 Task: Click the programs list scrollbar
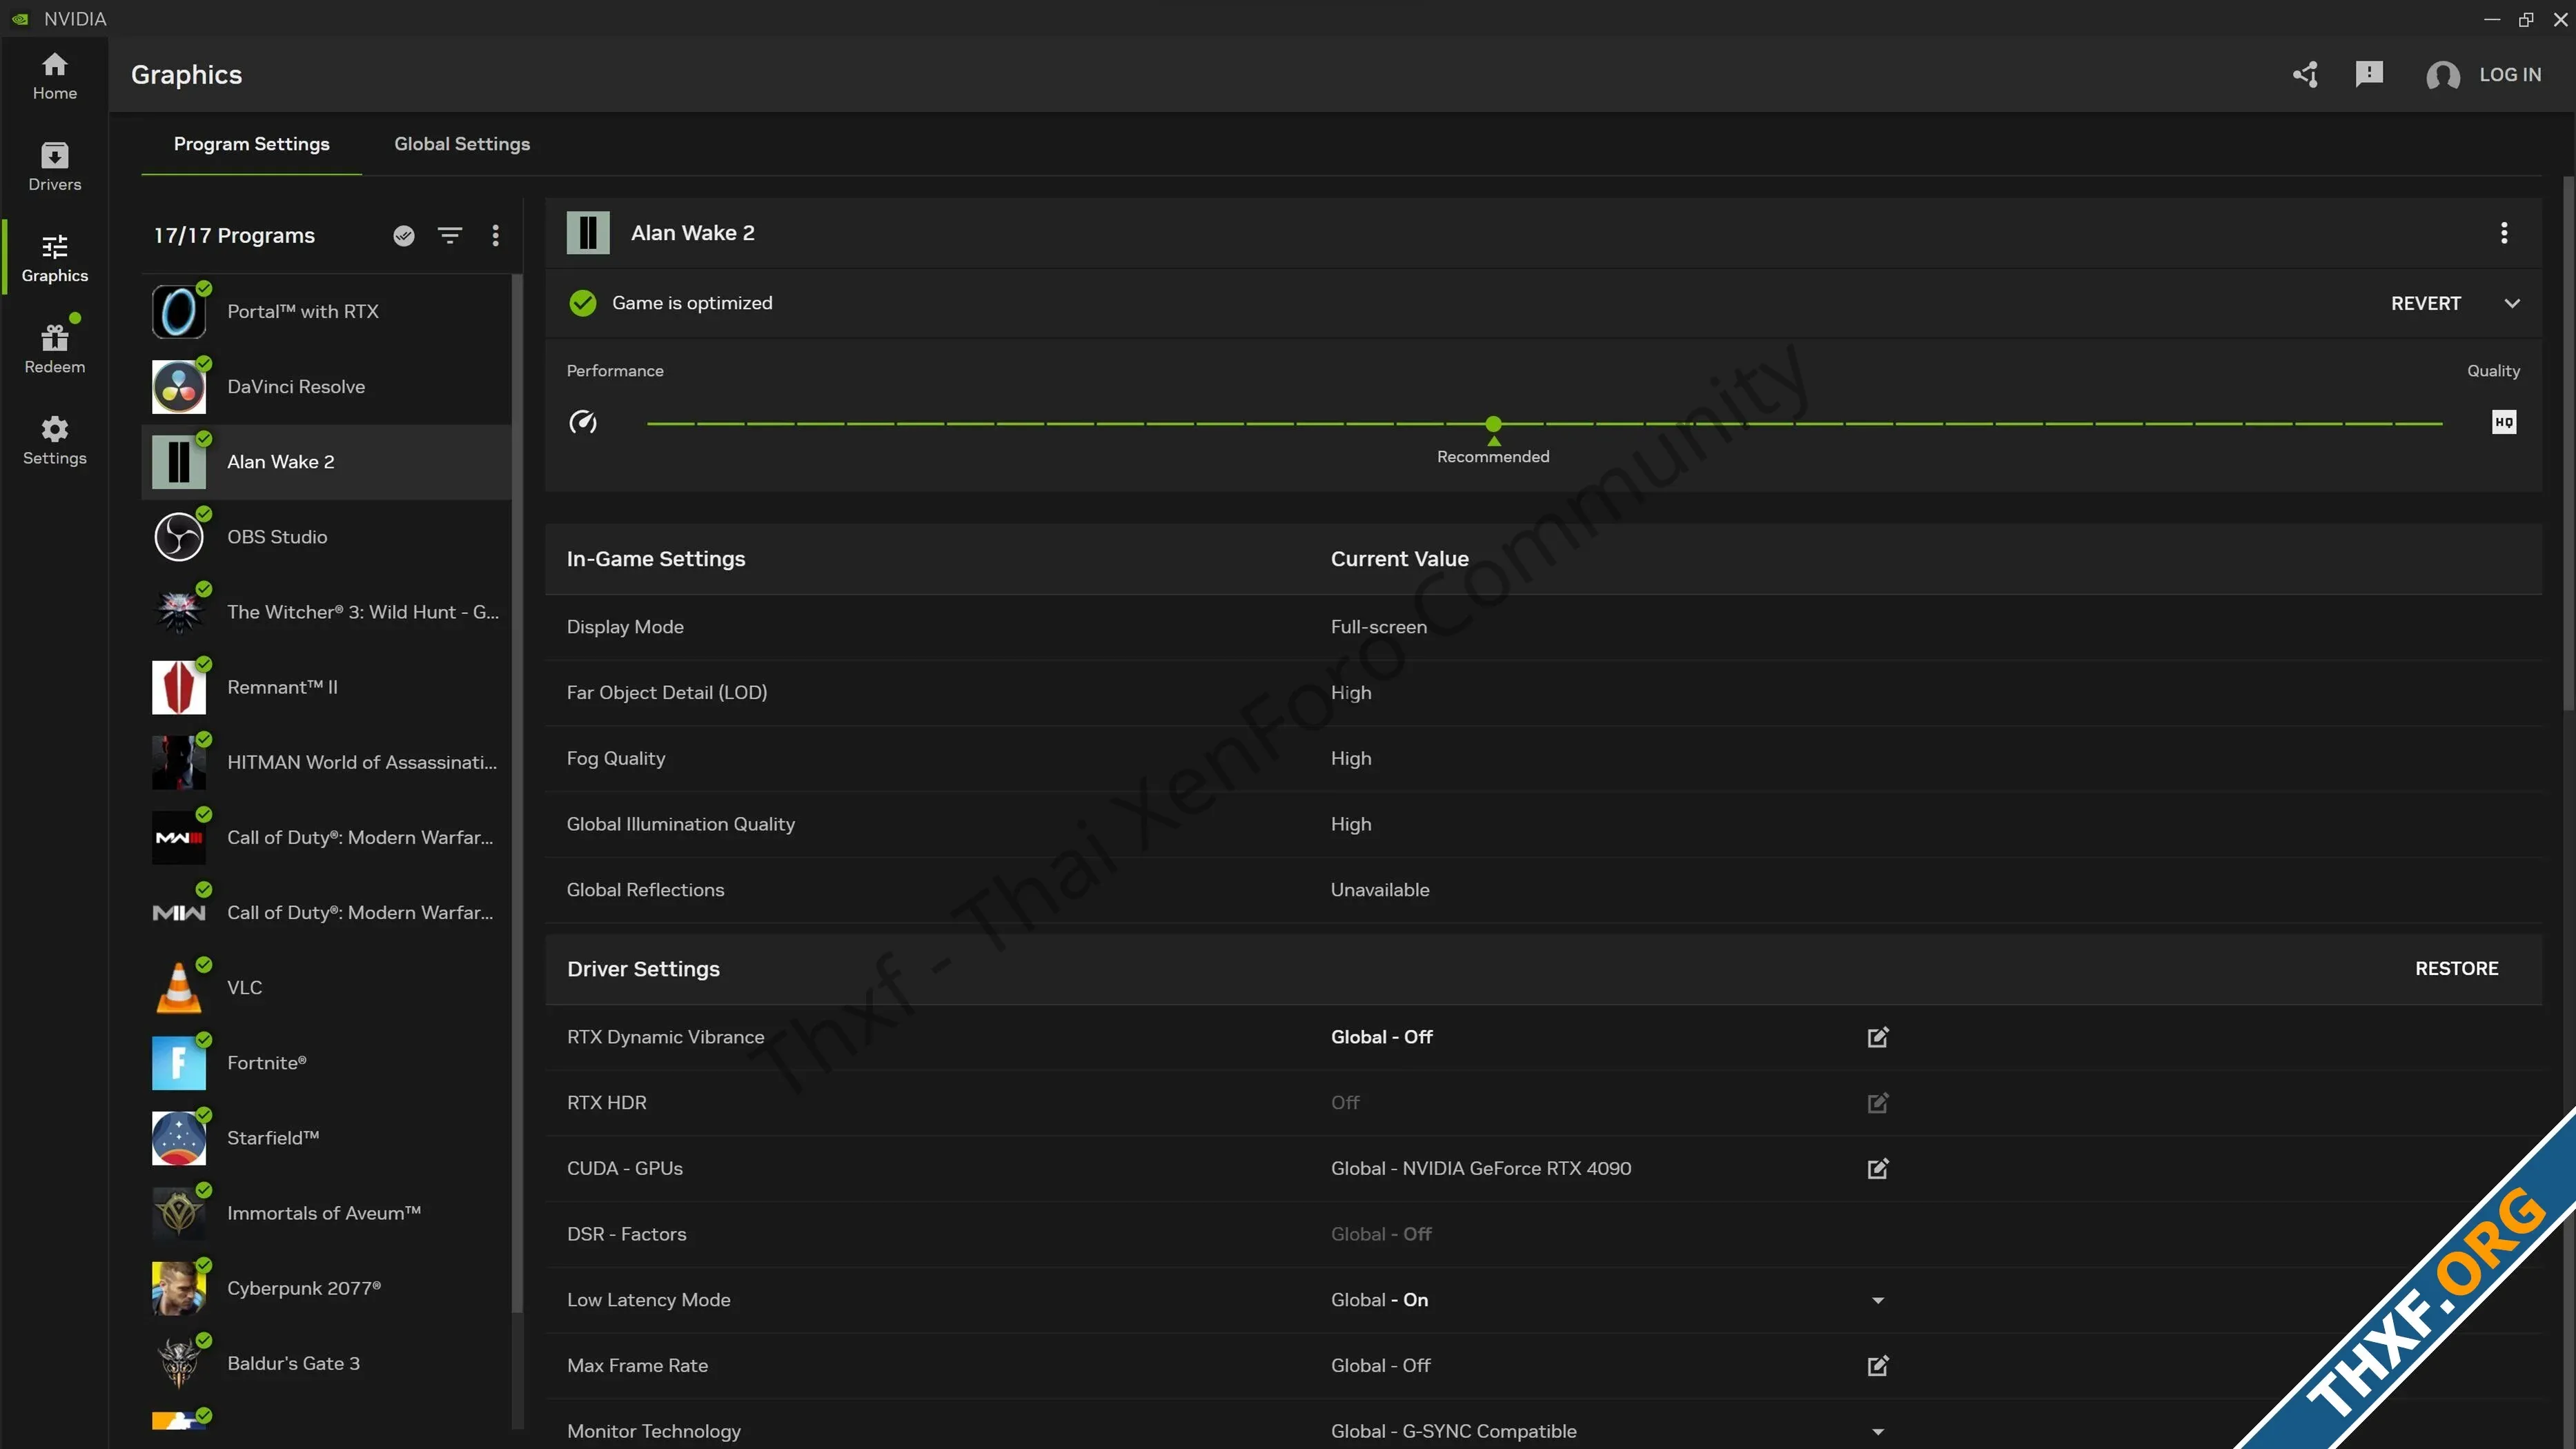(x=517, y=793)
